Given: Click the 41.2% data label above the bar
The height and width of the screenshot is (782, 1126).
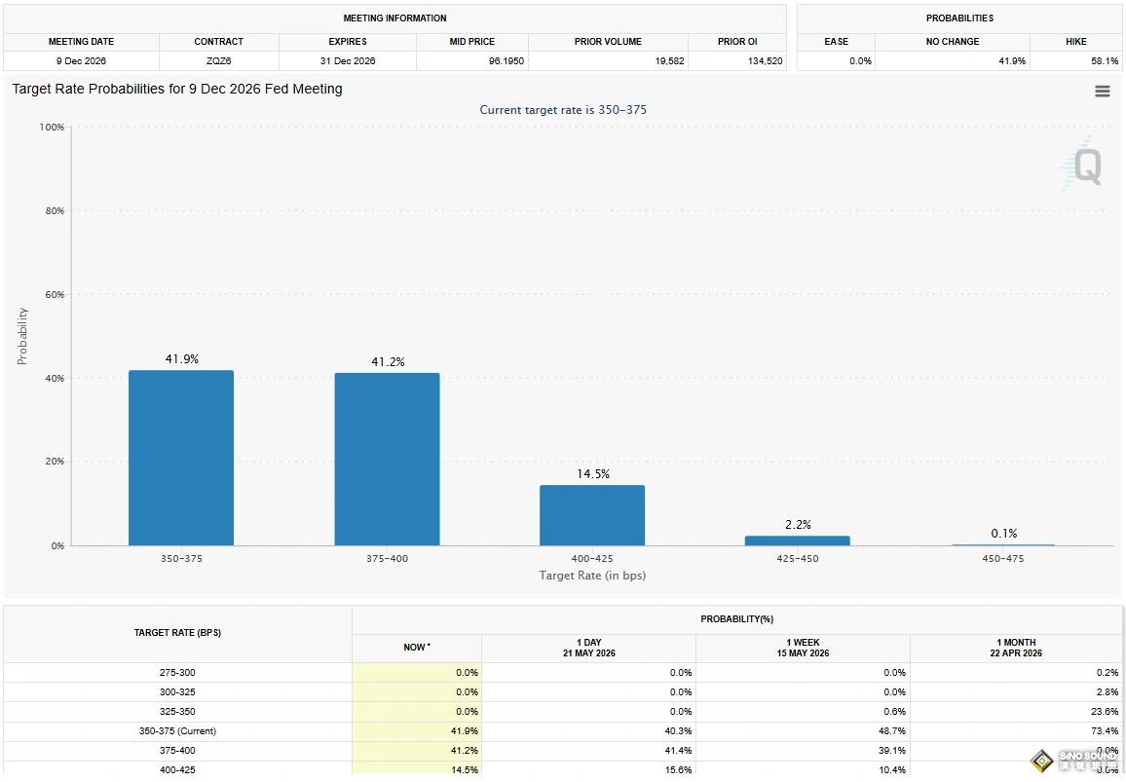Looking at the screenshot, I should pos(388,362).
